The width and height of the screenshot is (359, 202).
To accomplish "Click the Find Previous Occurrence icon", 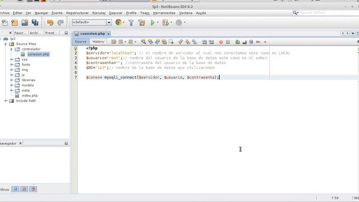I will [150, 42].
